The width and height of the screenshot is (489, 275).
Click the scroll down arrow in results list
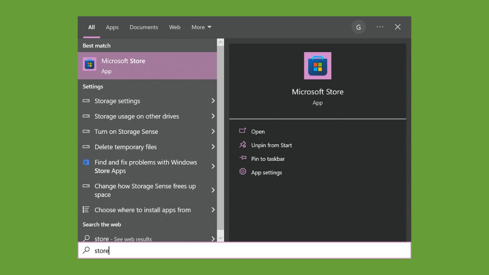[220, 238]
